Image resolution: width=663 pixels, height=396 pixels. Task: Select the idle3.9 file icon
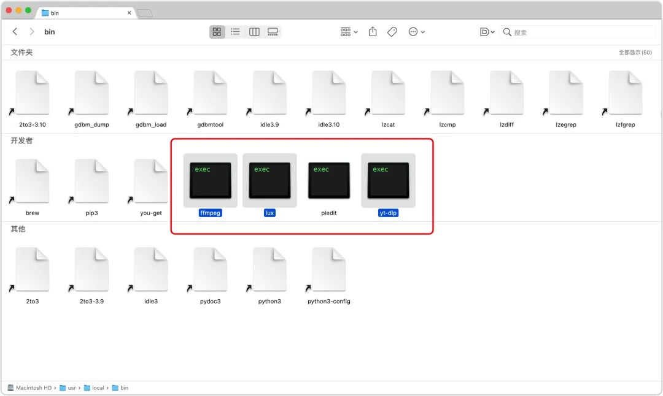pos(269,93)
